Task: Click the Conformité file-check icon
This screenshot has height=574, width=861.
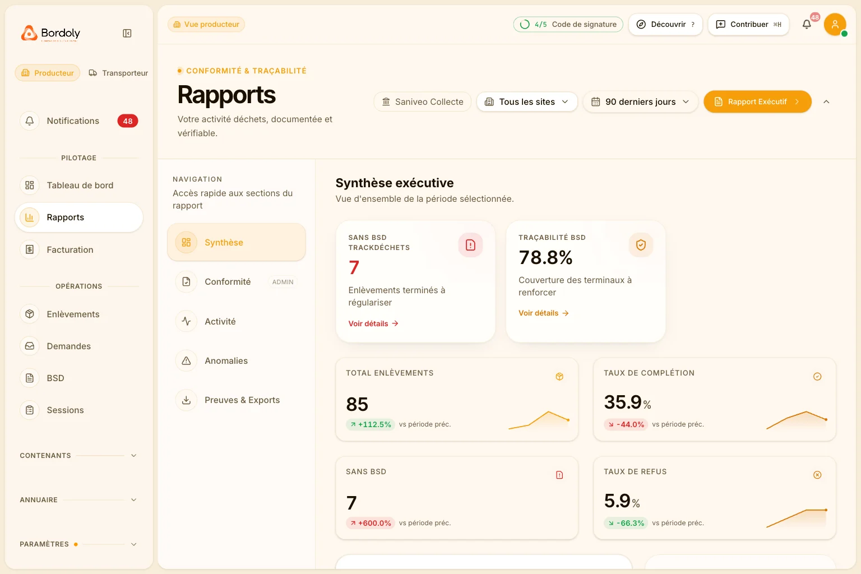Action: tap(186, 281)
